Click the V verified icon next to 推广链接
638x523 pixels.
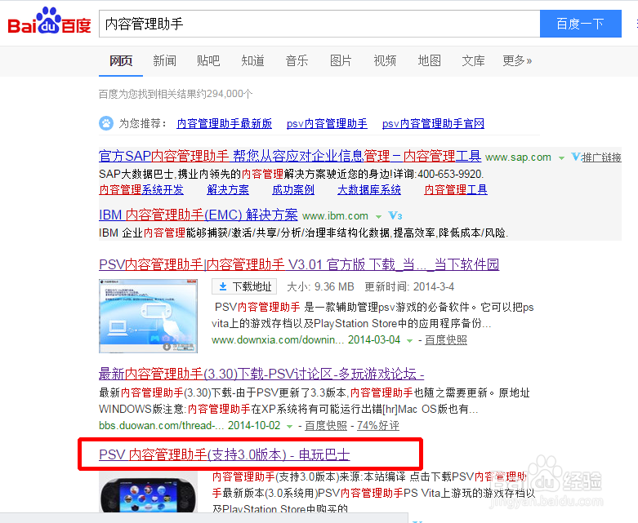[x=575, y=157]
